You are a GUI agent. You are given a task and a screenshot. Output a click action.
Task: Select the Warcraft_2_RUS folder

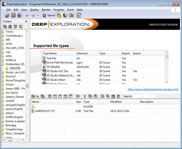15,48
